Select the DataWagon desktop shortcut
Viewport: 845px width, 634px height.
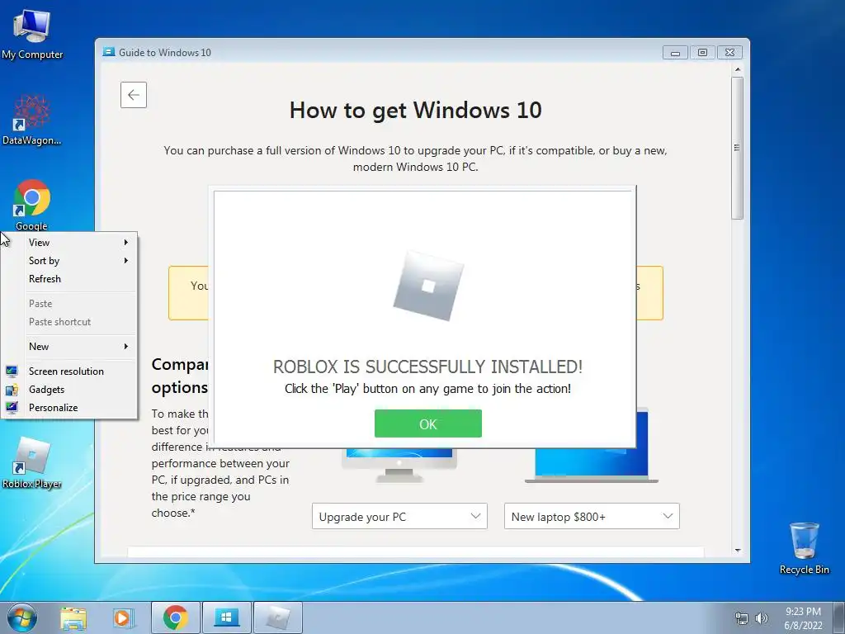(32, 120)
